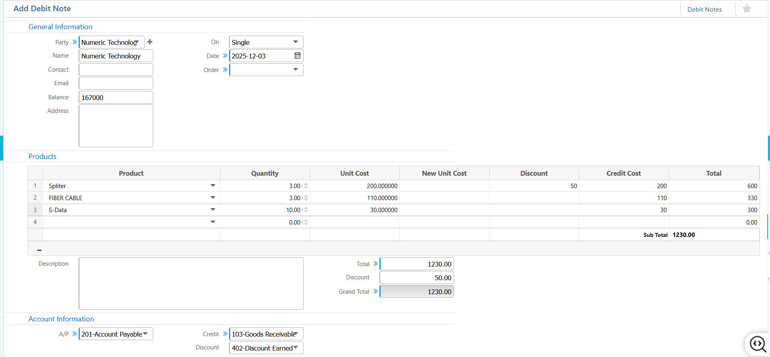Click the S-Data quantity spinner
The height and width of the screenshot is (357, 770).
coord(306,210)
